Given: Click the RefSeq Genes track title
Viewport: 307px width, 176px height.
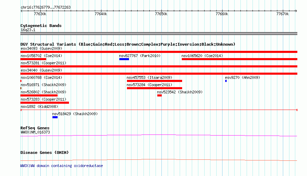Looking at the screenshot, I should 35,128.
